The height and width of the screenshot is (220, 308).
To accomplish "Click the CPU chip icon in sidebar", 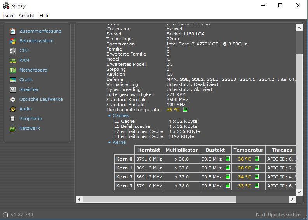I will coord(13,51).
